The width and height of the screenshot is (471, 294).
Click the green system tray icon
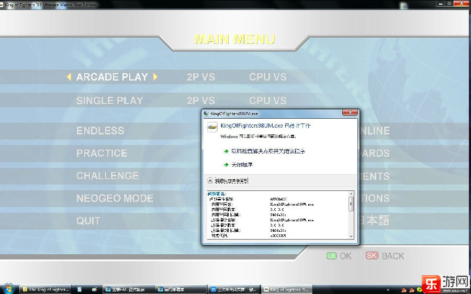419,290
